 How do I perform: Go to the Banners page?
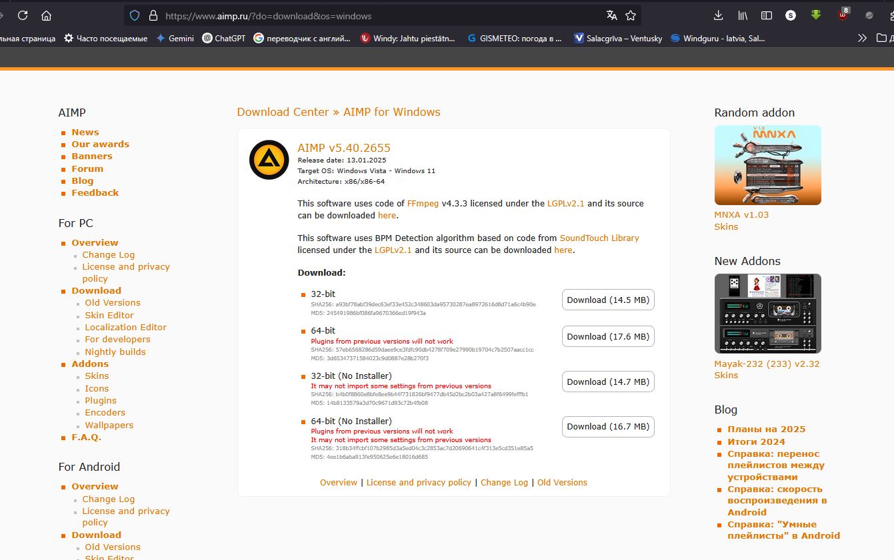pos(92,156)
